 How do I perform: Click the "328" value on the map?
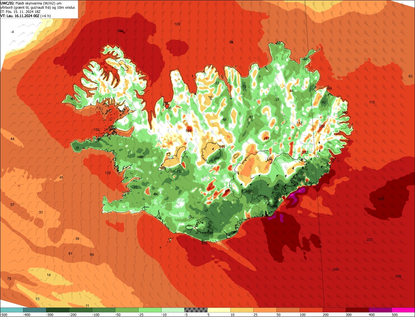pyautogui.click(x=381, y=199)
